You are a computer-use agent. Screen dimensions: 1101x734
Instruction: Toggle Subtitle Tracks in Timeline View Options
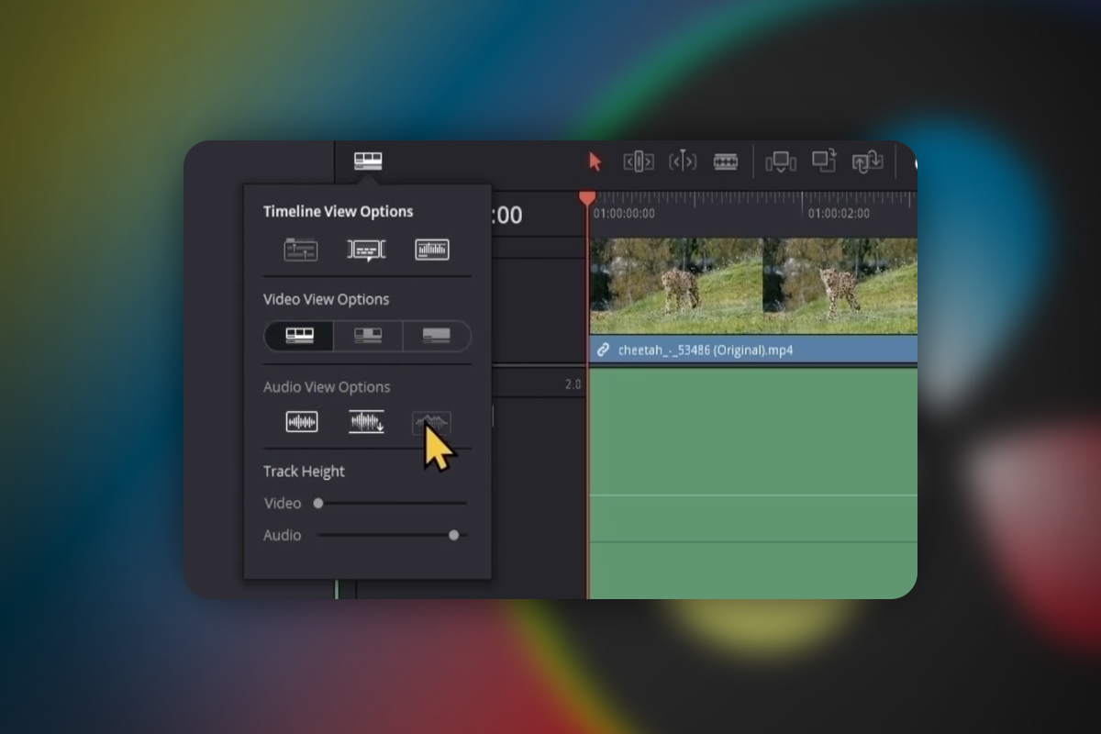tap(366, 249)
